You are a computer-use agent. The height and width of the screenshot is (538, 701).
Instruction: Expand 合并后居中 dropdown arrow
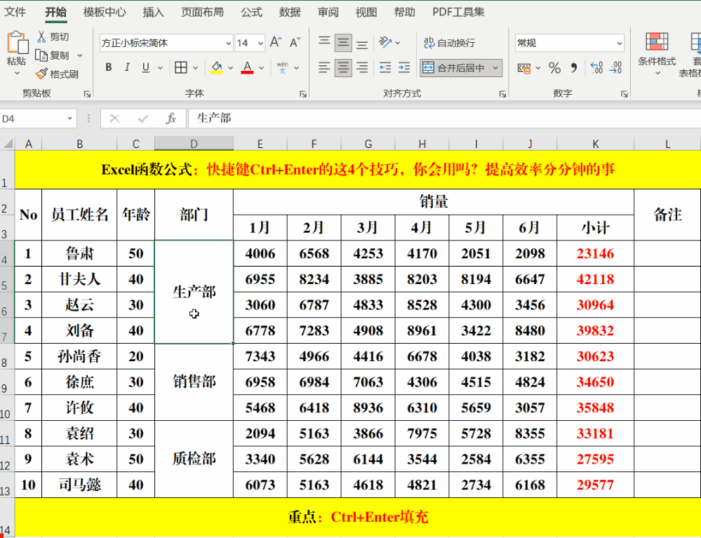(495, 68)
